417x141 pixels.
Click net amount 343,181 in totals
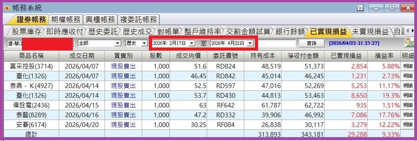312,134
